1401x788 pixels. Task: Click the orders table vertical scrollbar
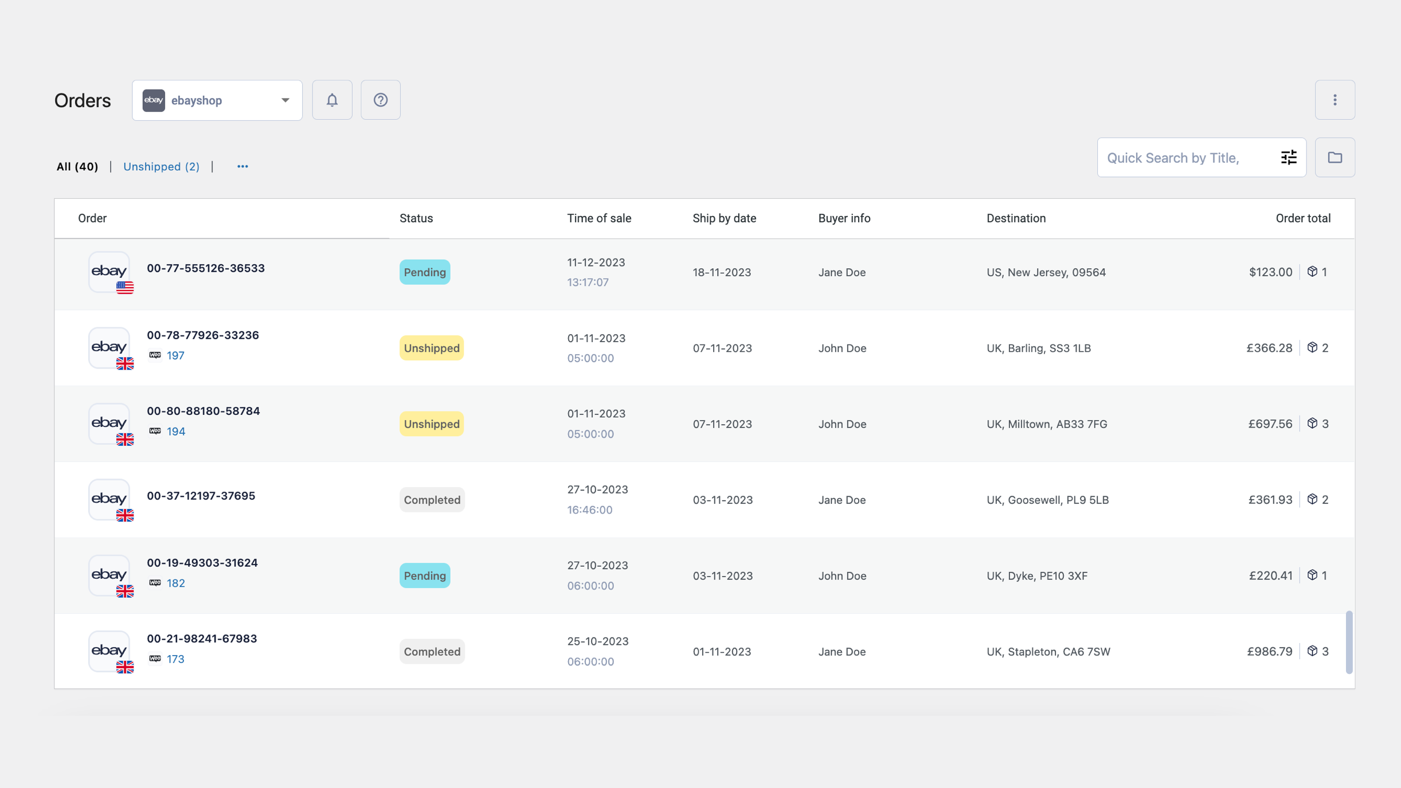coord(1349,642)
